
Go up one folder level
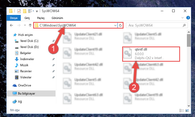click(30, 25)
